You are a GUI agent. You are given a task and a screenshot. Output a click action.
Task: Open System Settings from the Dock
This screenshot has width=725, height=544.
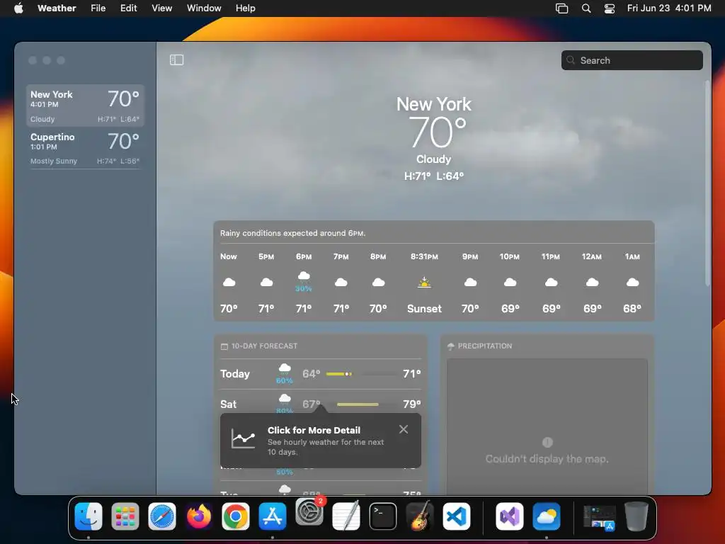coord(309,511)
